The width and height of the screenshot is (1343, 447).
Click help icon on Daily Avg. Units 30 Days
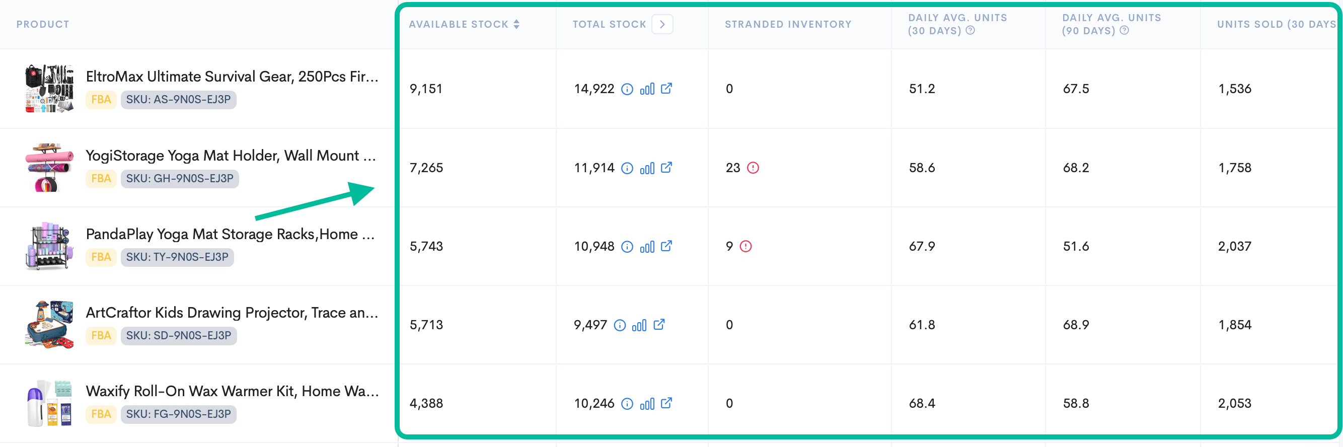(x=970, y=31)
